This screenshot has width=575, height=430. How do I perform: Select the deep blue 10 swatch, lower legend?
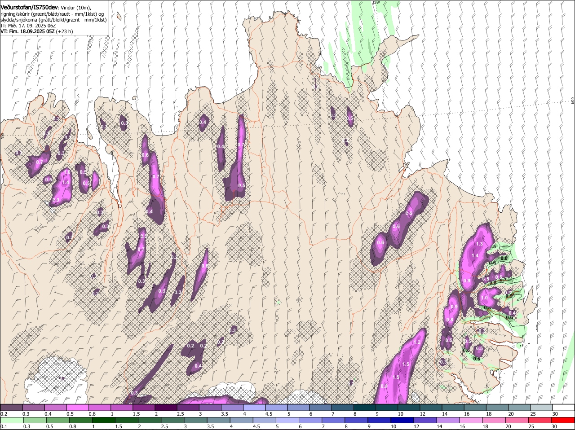[x=402, y=421]
